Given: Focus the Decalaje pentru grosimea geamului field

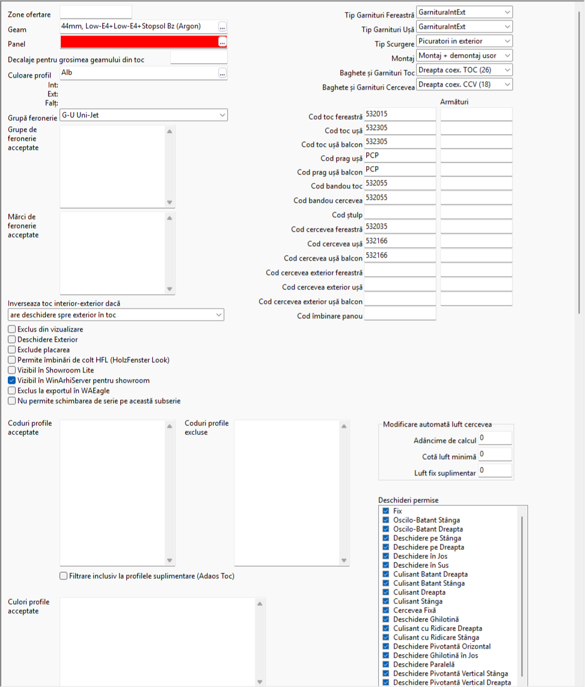Looking at the screenshot, I should pyautogui.click(x=199, y=57).
